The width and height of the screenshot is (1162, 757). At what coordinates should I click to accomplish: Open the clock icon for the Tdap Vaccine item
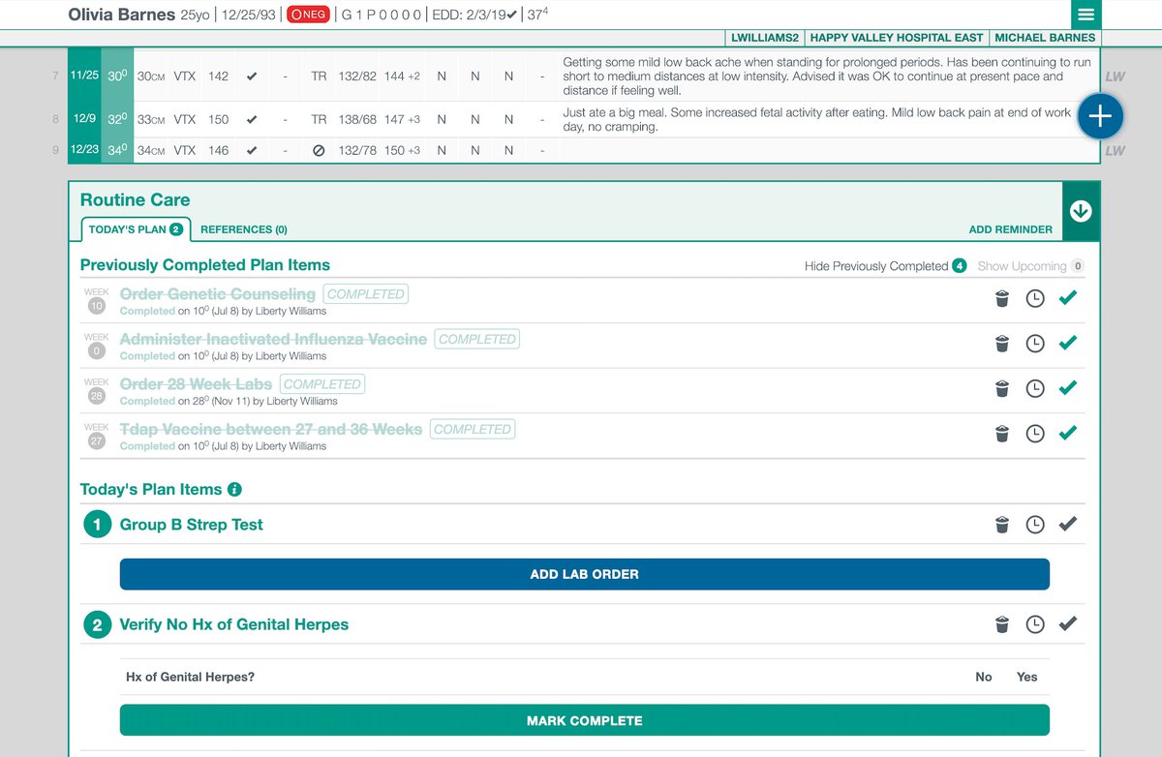click(x=1035, y=434)
